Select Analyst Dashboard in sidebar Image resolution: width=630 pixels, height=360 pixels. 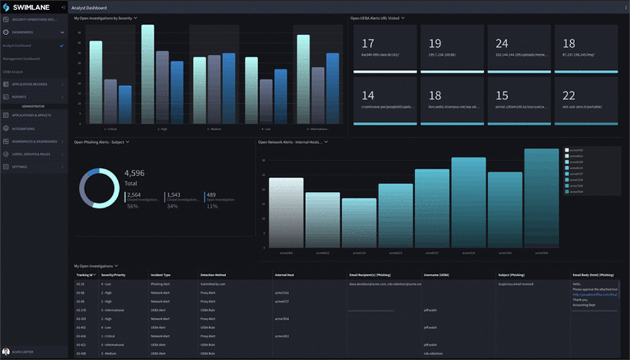pos(17,46)
